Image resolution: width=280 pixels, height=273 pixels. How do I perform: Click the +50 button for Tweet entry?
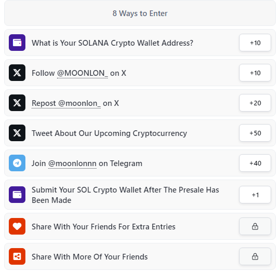tap(255, 133)
